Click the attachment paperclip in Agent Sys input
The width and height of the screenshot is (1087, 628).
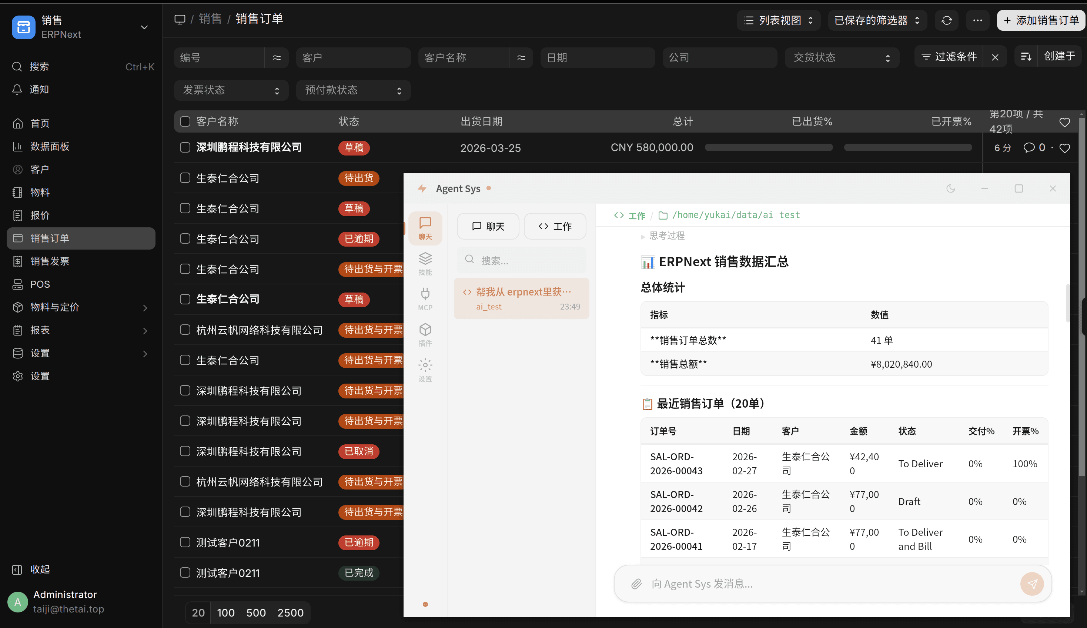click(636, 584)
